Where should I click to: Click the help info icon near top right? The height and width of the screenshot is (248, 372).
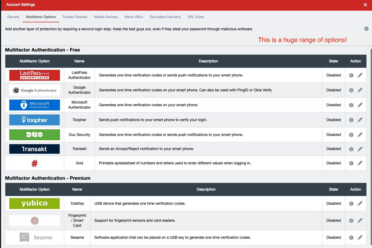(366, 29)
